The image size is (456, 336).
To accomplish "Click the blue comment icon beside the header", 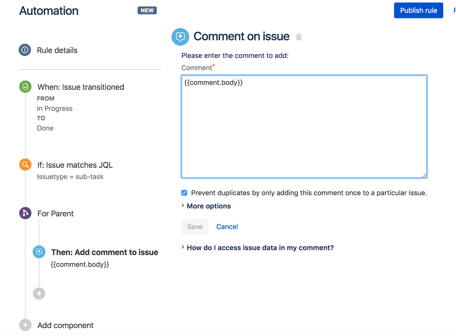I will (180, 36).
